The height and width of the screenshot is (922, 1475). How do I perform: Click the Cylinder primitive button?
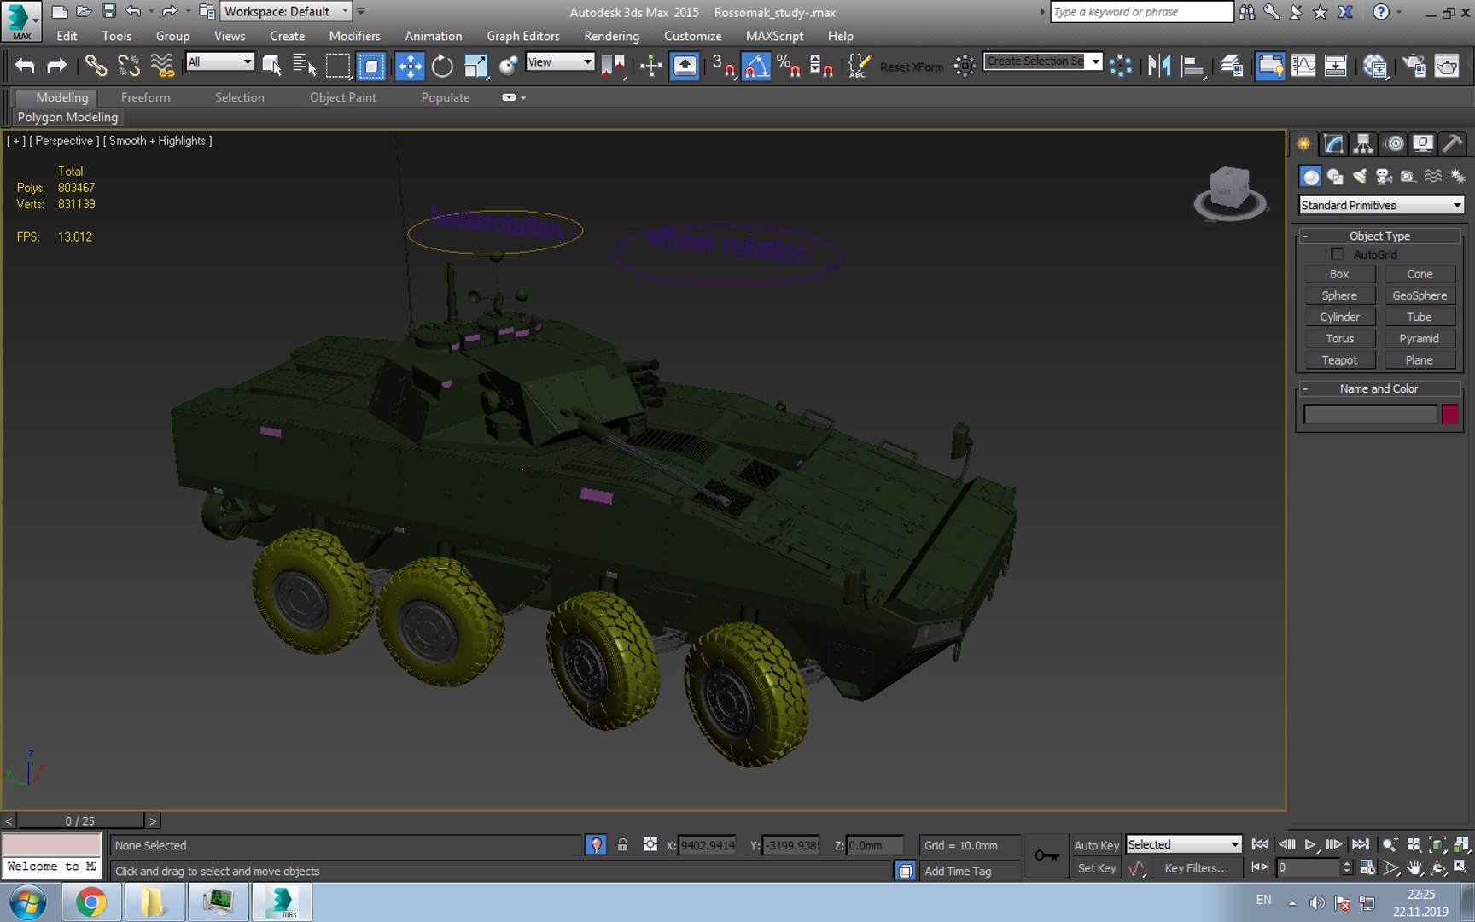point(1339,317)
